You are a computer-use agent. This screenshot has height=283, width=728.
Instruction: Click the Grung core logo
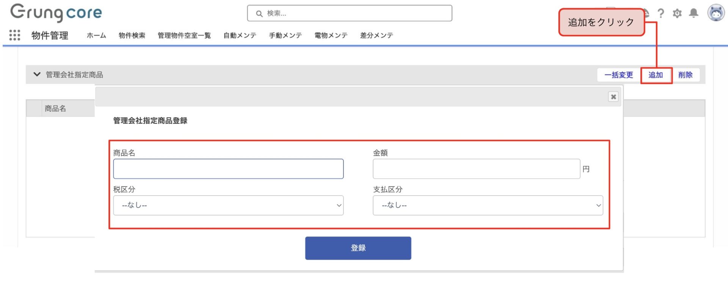pyautogui.click(x=56, y=12)
